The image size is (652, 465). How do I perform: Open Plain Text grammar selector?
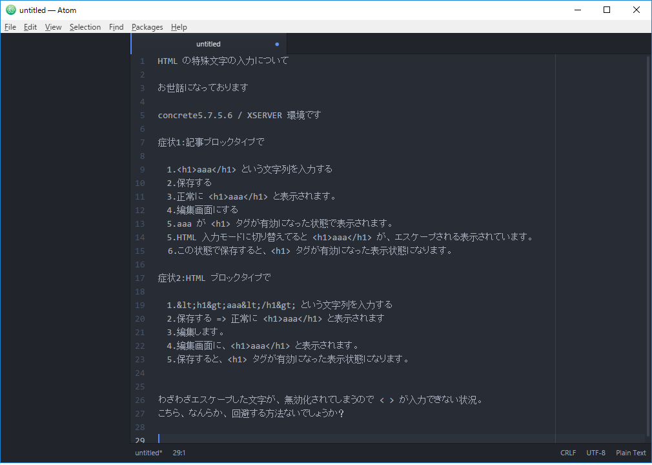click(x=631, y=453)
